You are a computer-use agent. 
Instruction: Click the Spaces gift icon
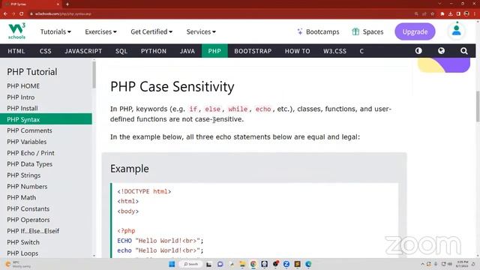(x=355, y=31)
